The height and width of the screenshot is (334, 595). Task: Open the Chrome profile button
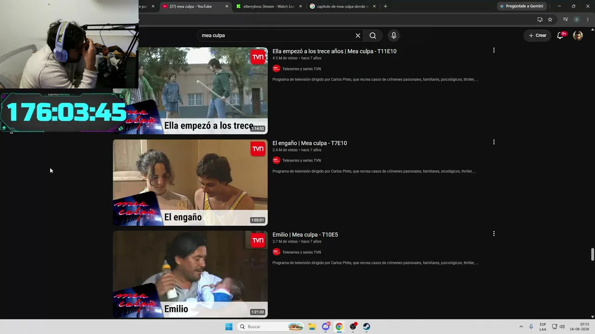tap(577, 19)
